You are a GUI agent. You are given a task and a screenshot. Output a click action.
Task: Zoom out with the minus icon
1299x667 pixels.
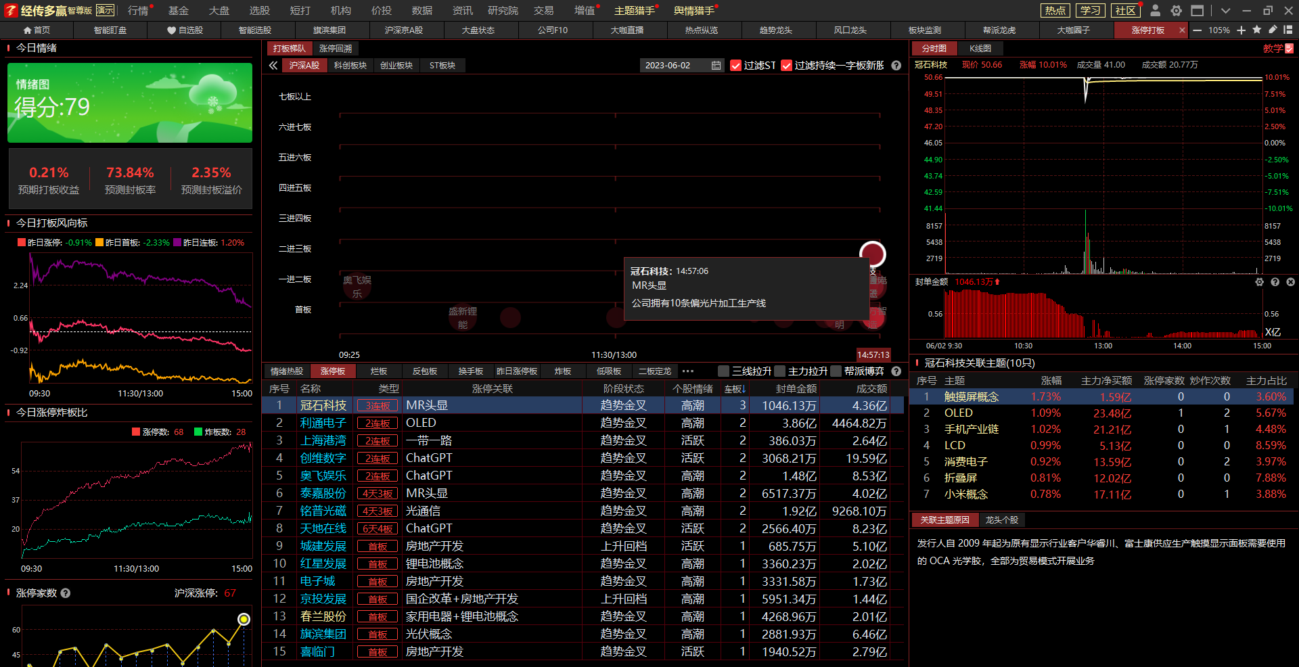[1198, 30]
